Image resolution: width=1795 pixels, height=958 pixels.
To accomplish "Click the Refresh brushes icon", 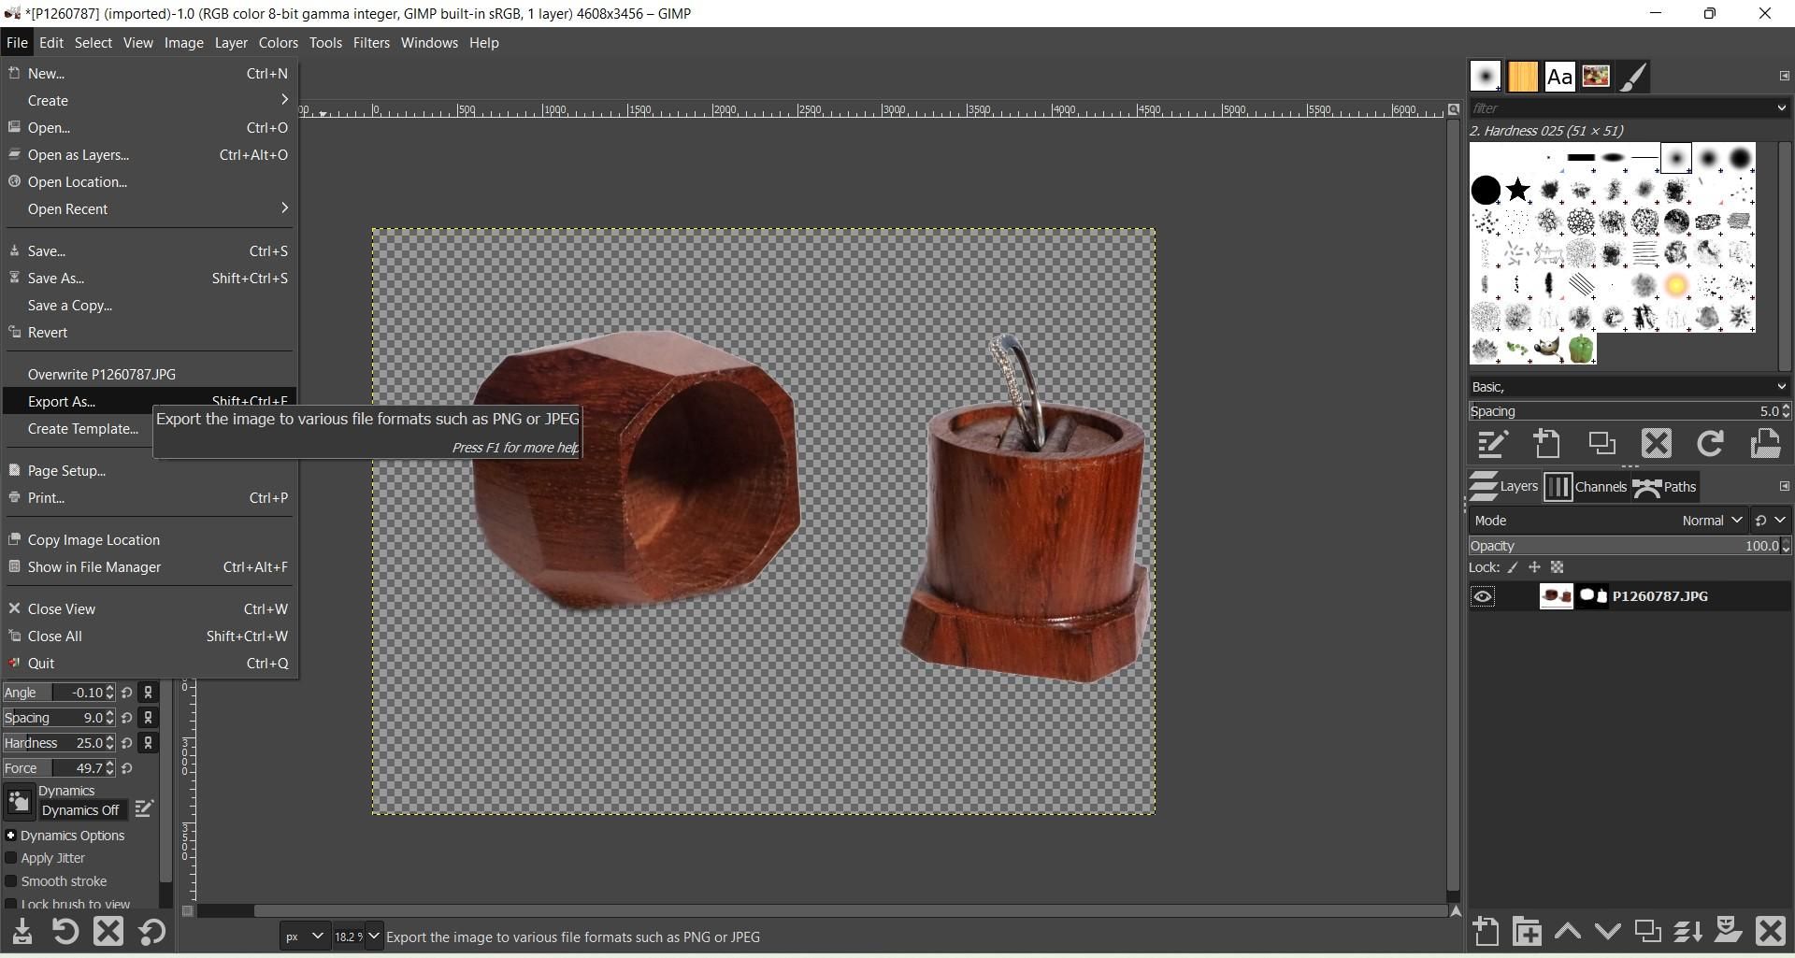I will [x=1710, y=444].
